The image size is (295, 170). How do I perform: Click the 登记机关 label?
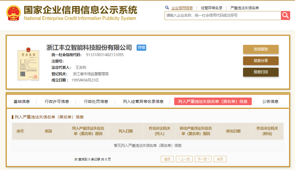point(59,74)
